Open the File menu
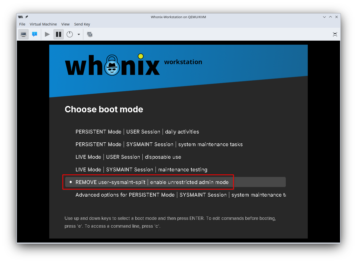Viewport: 357px width, 263px height. click(22, 24)
